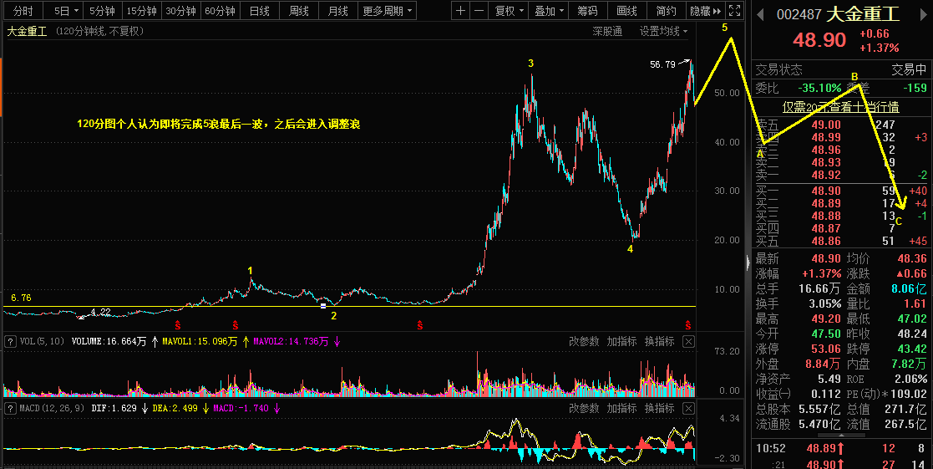Toggle fullscreen chart icon

coord(735,11)
